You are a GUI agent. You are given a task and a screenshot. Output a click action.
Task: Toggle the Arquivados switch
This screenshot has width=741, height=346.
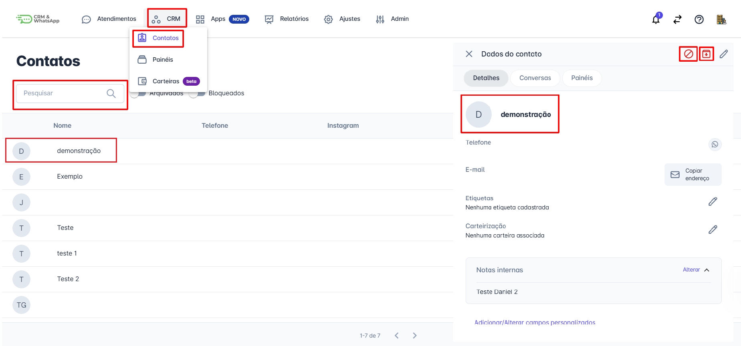(x=138, y=93)
